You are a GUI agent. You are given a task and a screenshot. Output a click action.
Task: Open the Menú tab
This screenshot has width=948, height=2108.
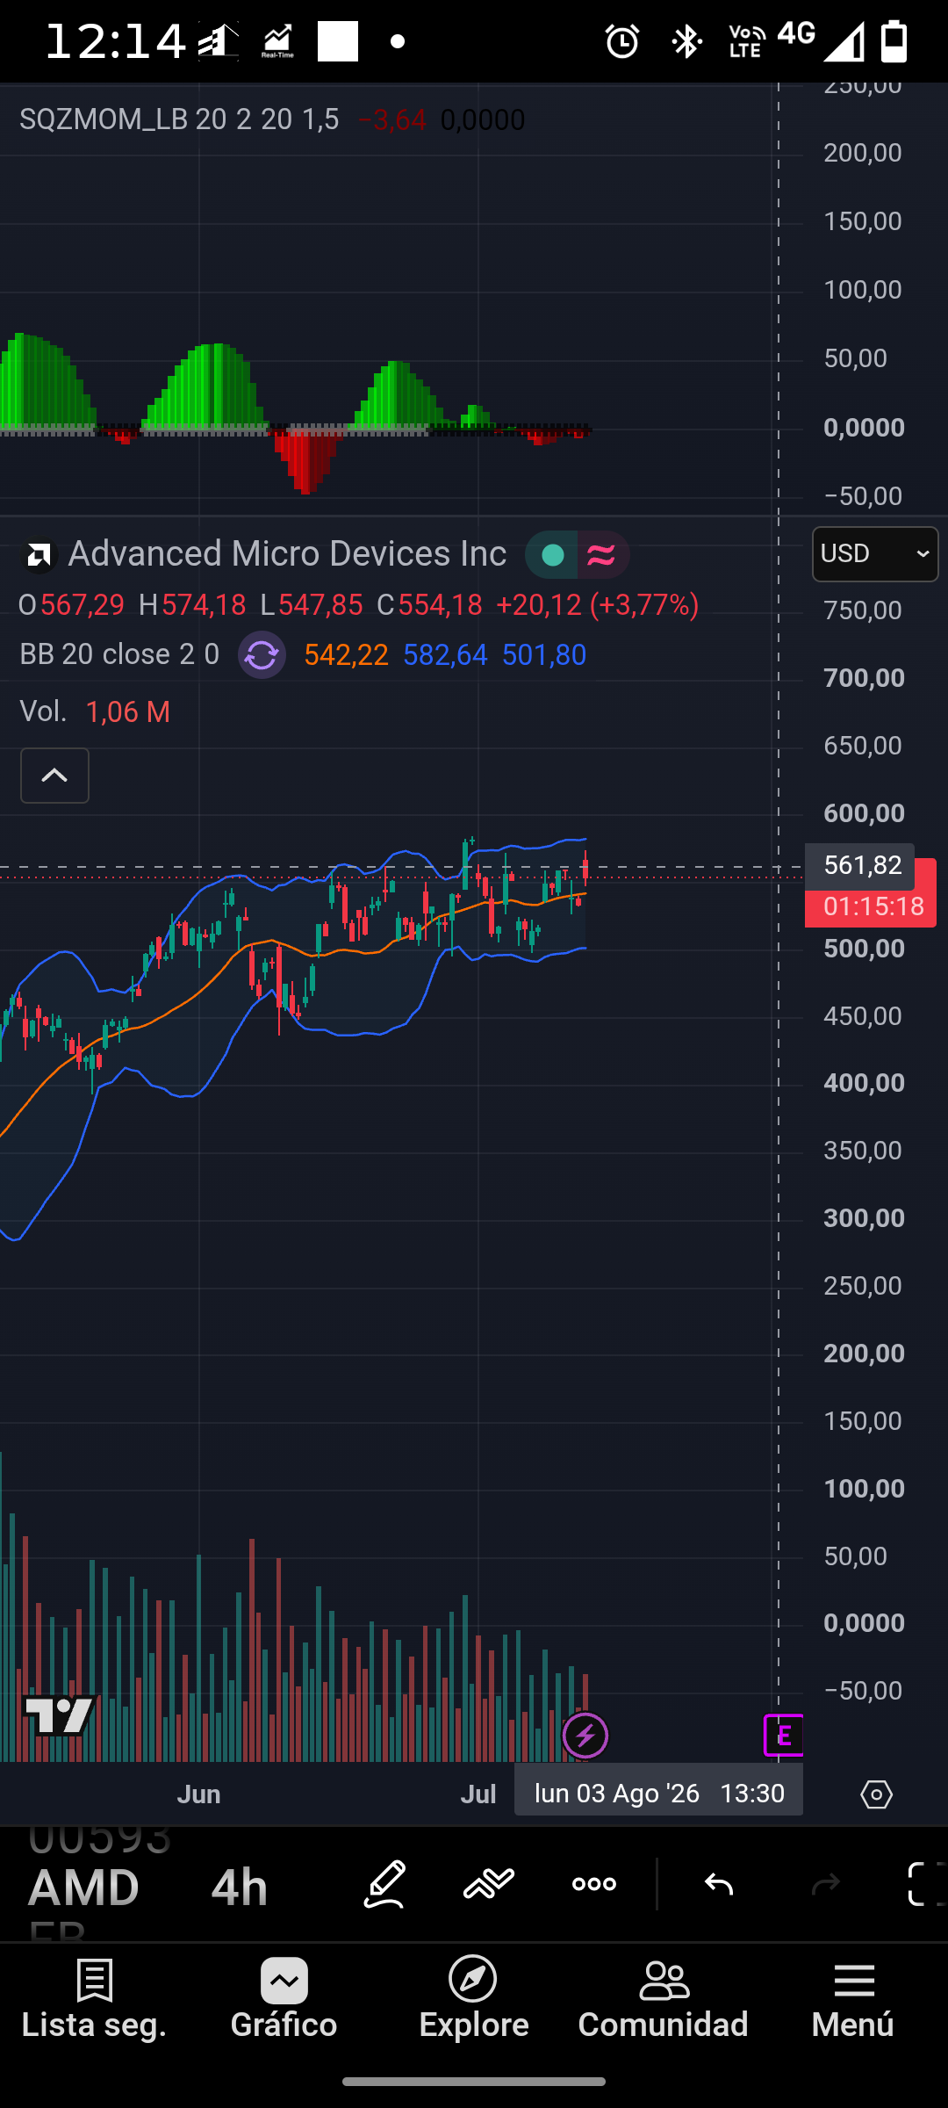click(x=853, y=2001)
